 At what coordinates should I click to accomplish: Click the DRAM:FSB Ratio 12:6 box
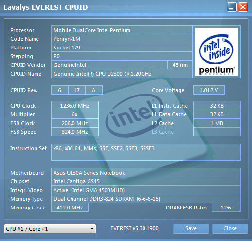226,208
